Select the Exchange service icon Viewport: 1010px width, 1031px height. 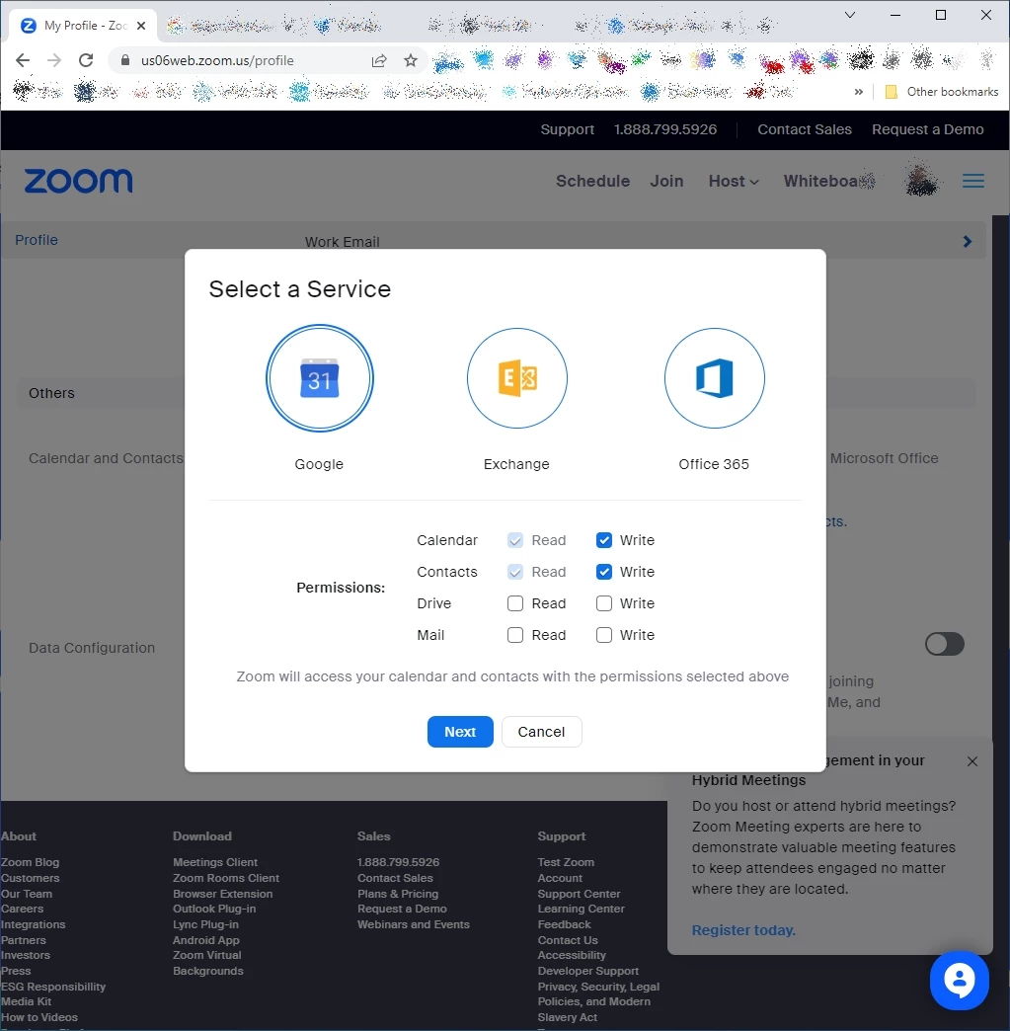coord(516,378)
